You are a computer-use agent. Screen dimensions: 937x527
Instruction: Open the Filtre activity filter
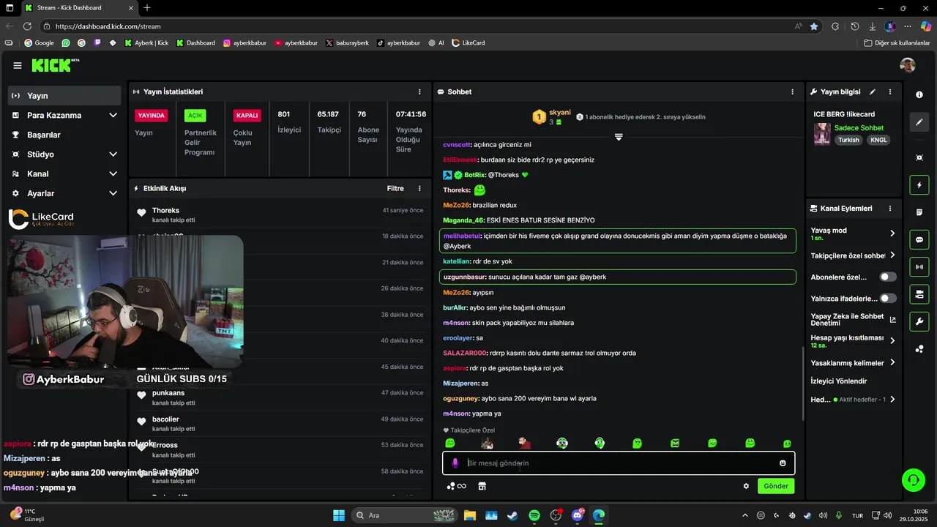click(x=395, y=189)
